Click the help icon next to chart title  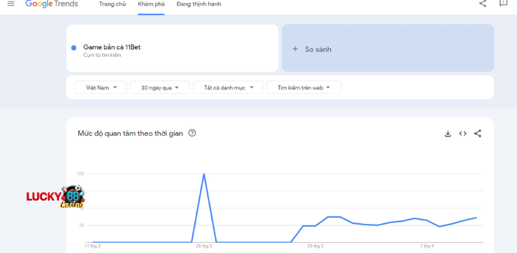[192, 133]
